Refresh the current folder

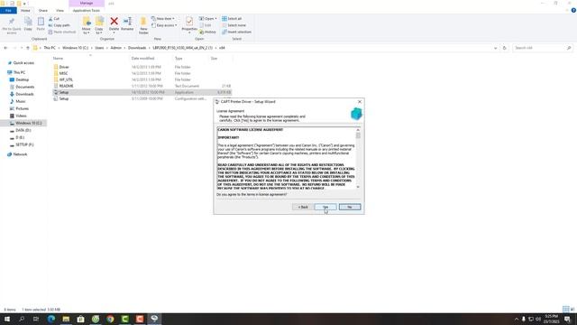coord(505,48)
